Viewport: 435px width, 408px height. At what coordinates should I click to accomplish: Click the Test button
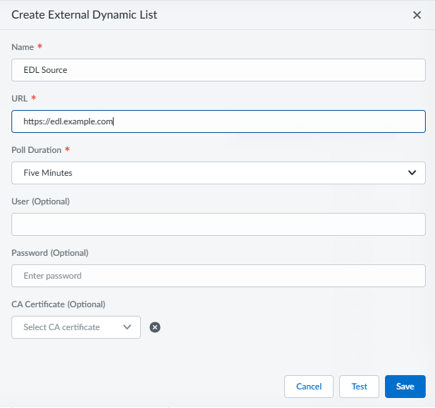point(359,387)
